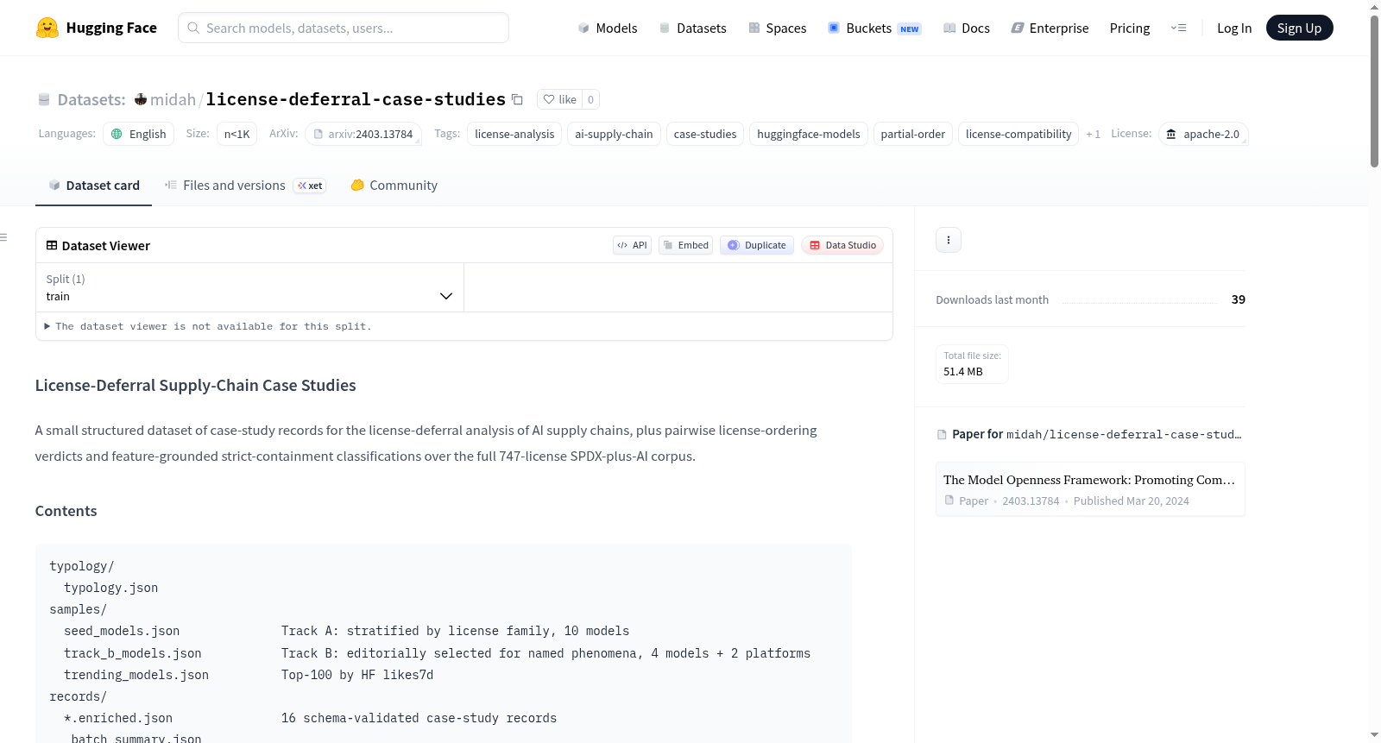Viewport: 1381px width, 743px height.
Task: Open Data Studio
Action: [842, 245]
